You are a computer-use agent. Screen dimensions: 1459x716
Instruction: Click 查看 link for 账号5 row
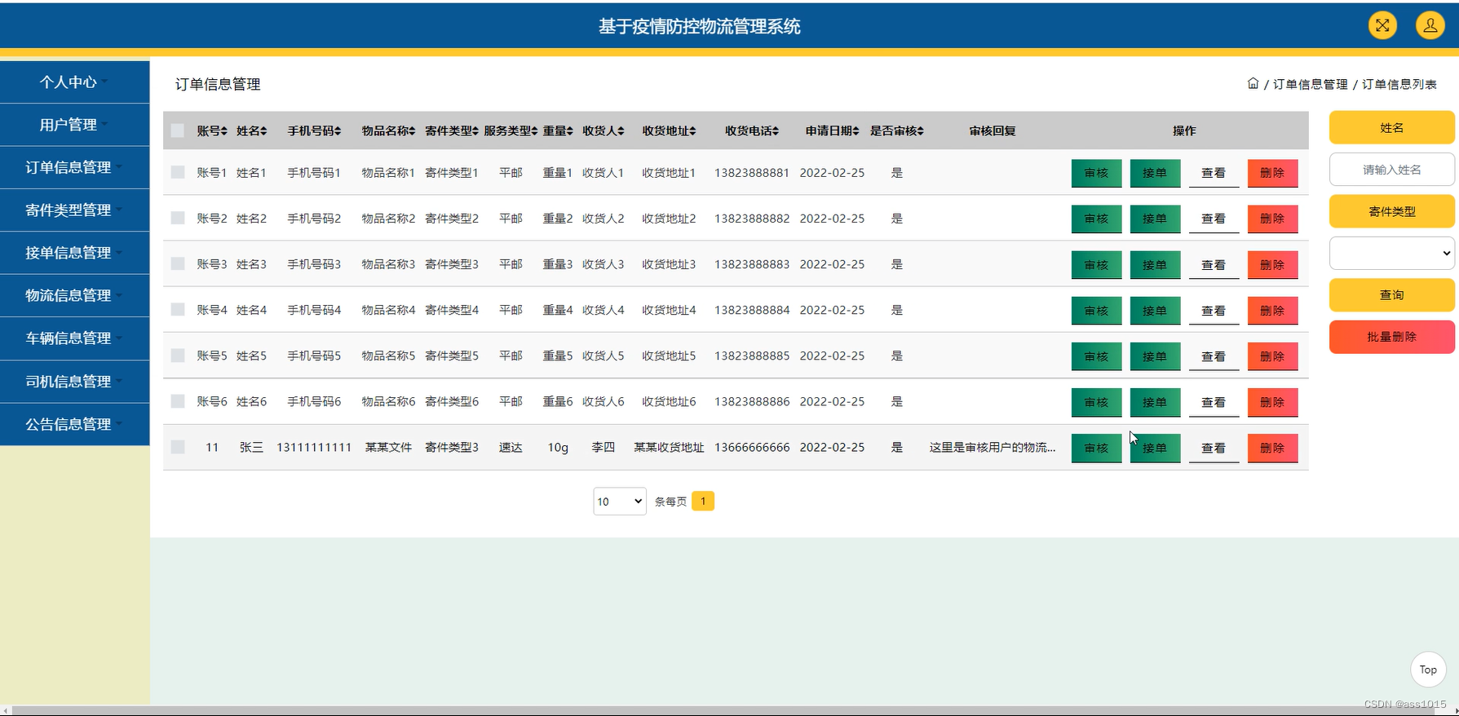[x=1214, y=356]
